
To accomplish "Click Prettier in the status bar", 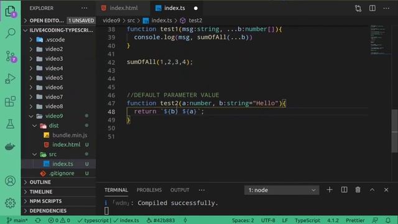I will point(355,220).
